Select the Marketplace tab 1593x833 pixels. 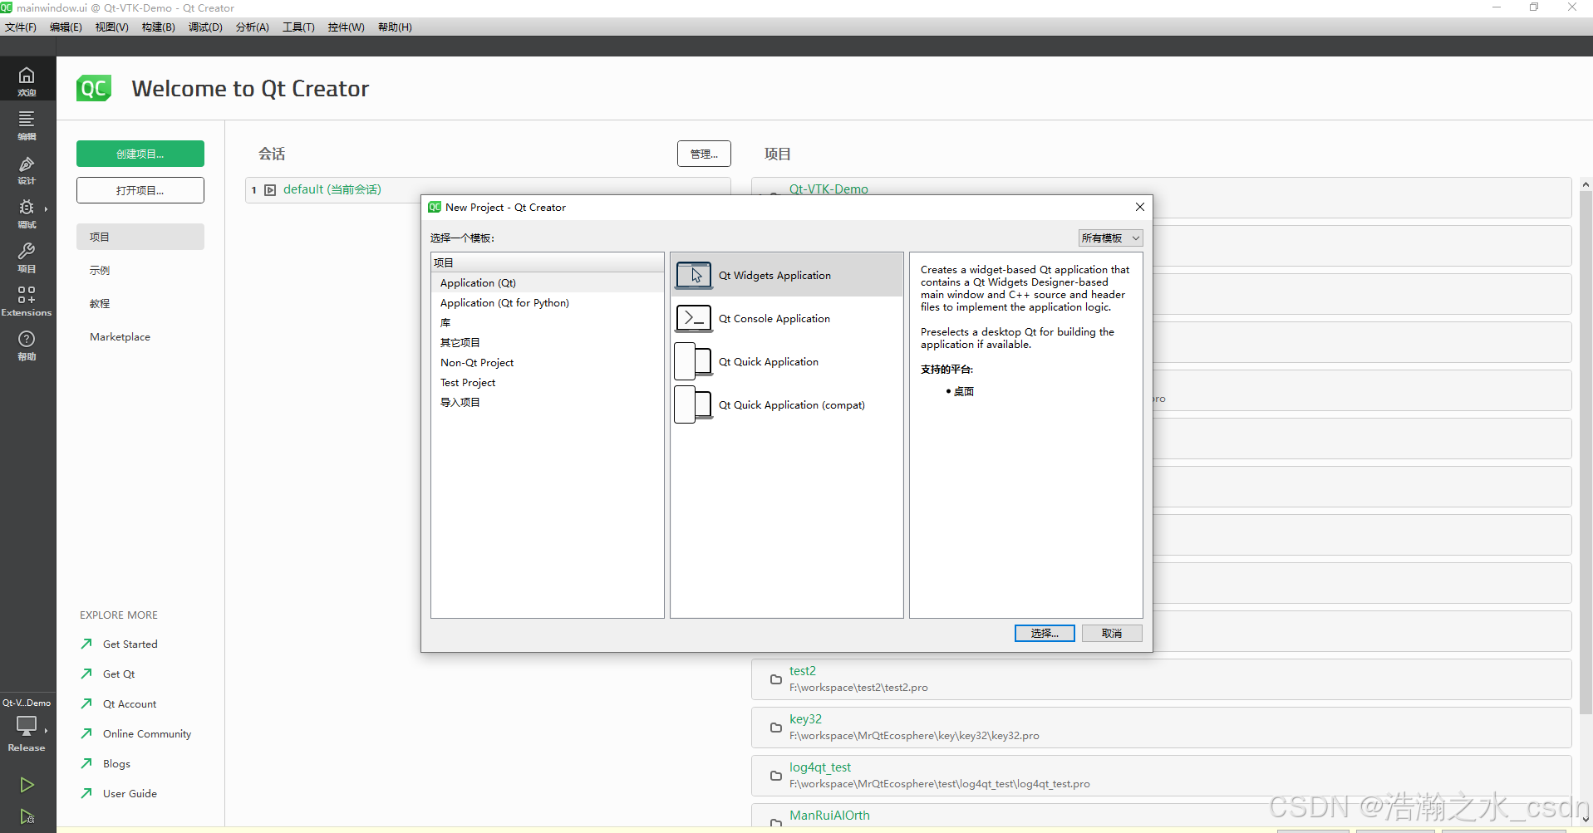pos(140,336)
